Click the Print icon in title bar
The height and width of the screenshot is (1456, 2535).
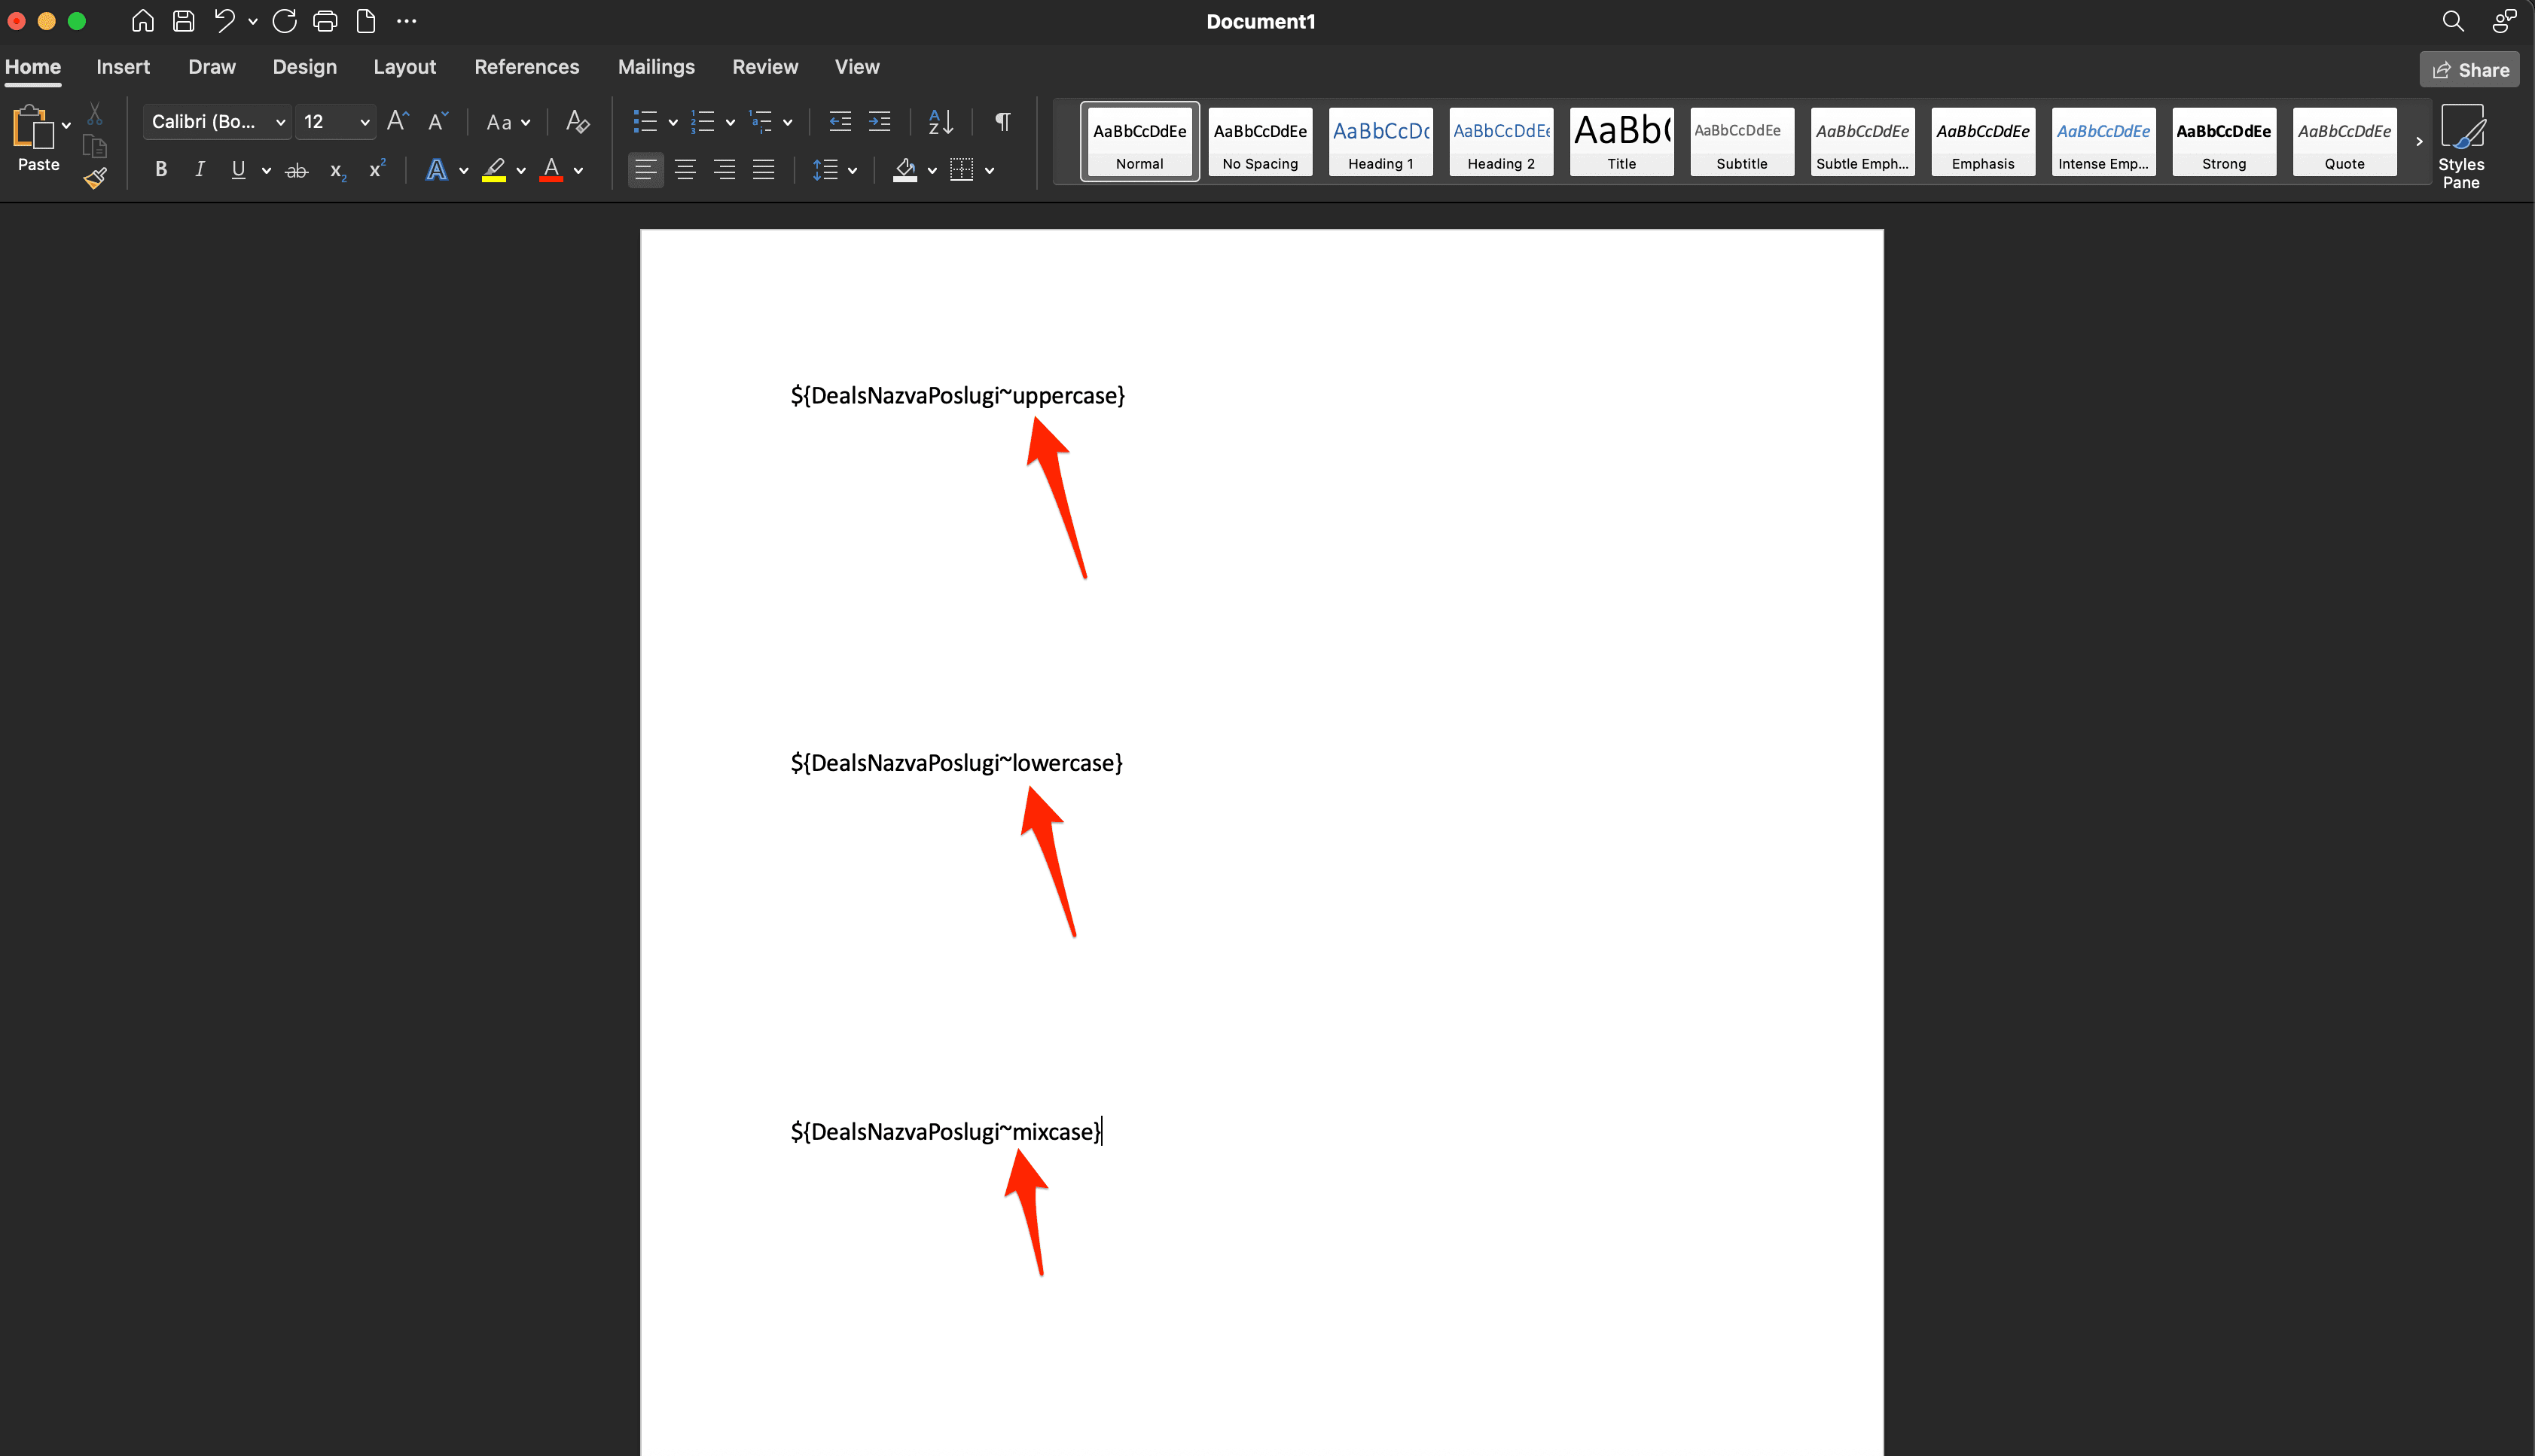click(325, 21)
